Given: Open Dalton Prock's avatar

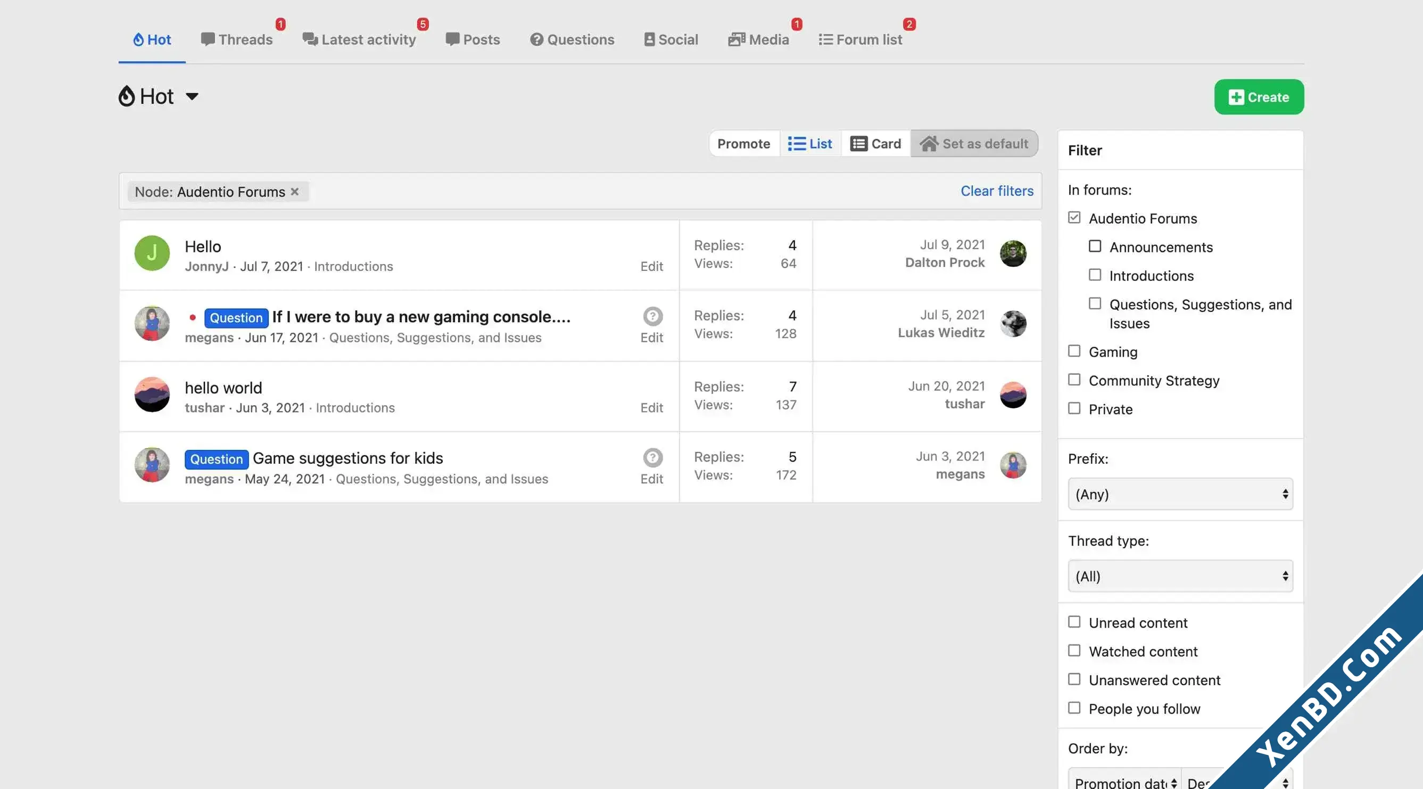Looking at the screenshot, I should [x=1013, y=253].
